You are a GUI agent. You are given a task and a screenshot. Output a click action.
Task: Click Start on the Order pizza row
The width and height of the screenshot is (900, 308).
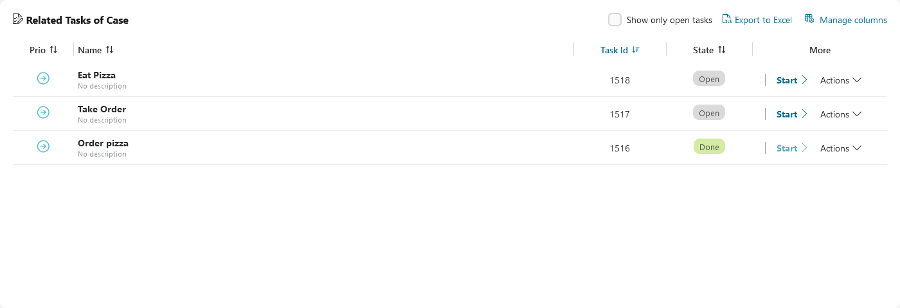pos(791,148)
